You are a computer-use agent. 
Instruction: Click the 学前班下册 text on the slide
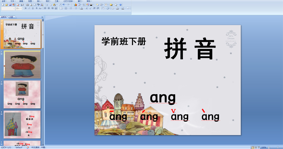pyautogui.click(x=124, y=41)
